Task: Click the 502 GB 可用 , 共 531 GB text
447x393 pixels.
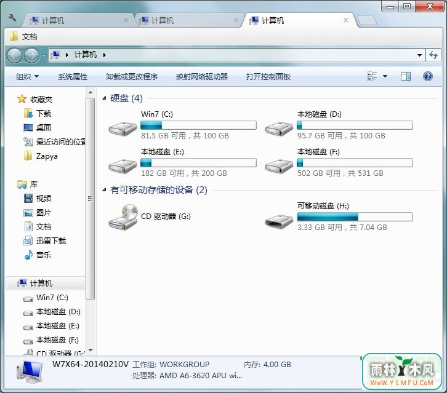Action: (340, 173)
